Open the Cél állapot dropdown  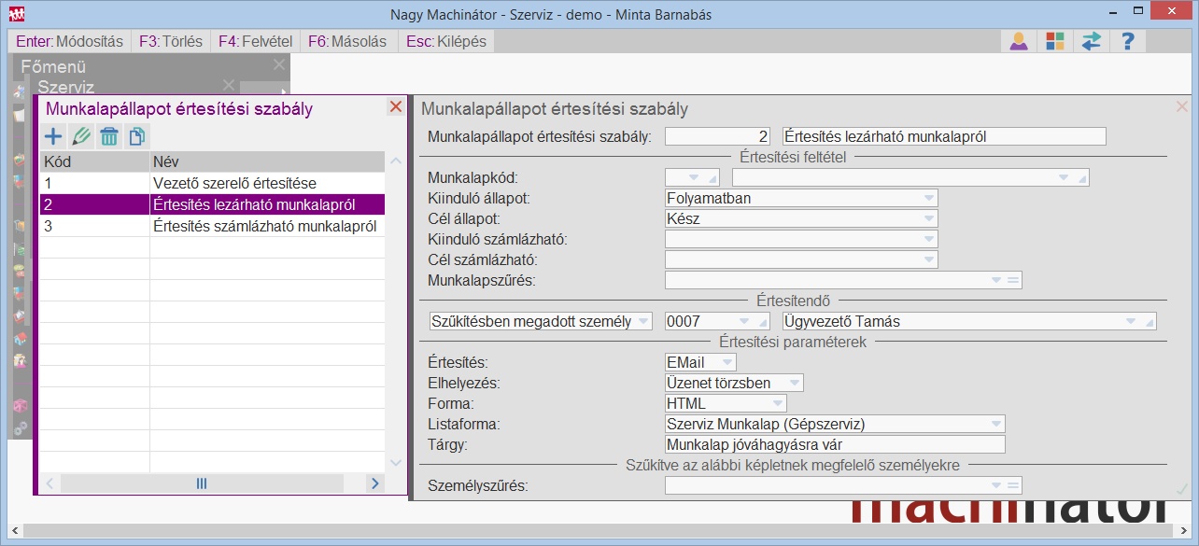coord(927,219)
